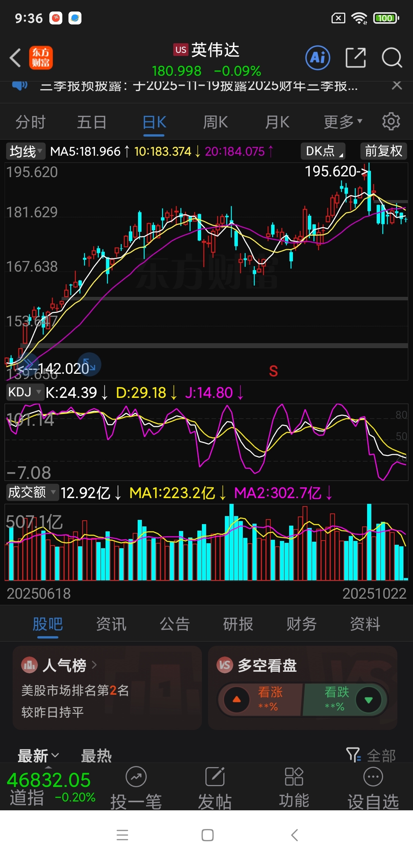This screenshot has width=413, height=860.
Task: Tap the speaker announcement icon
Action: pyautogui.click(x=20, y=85)
